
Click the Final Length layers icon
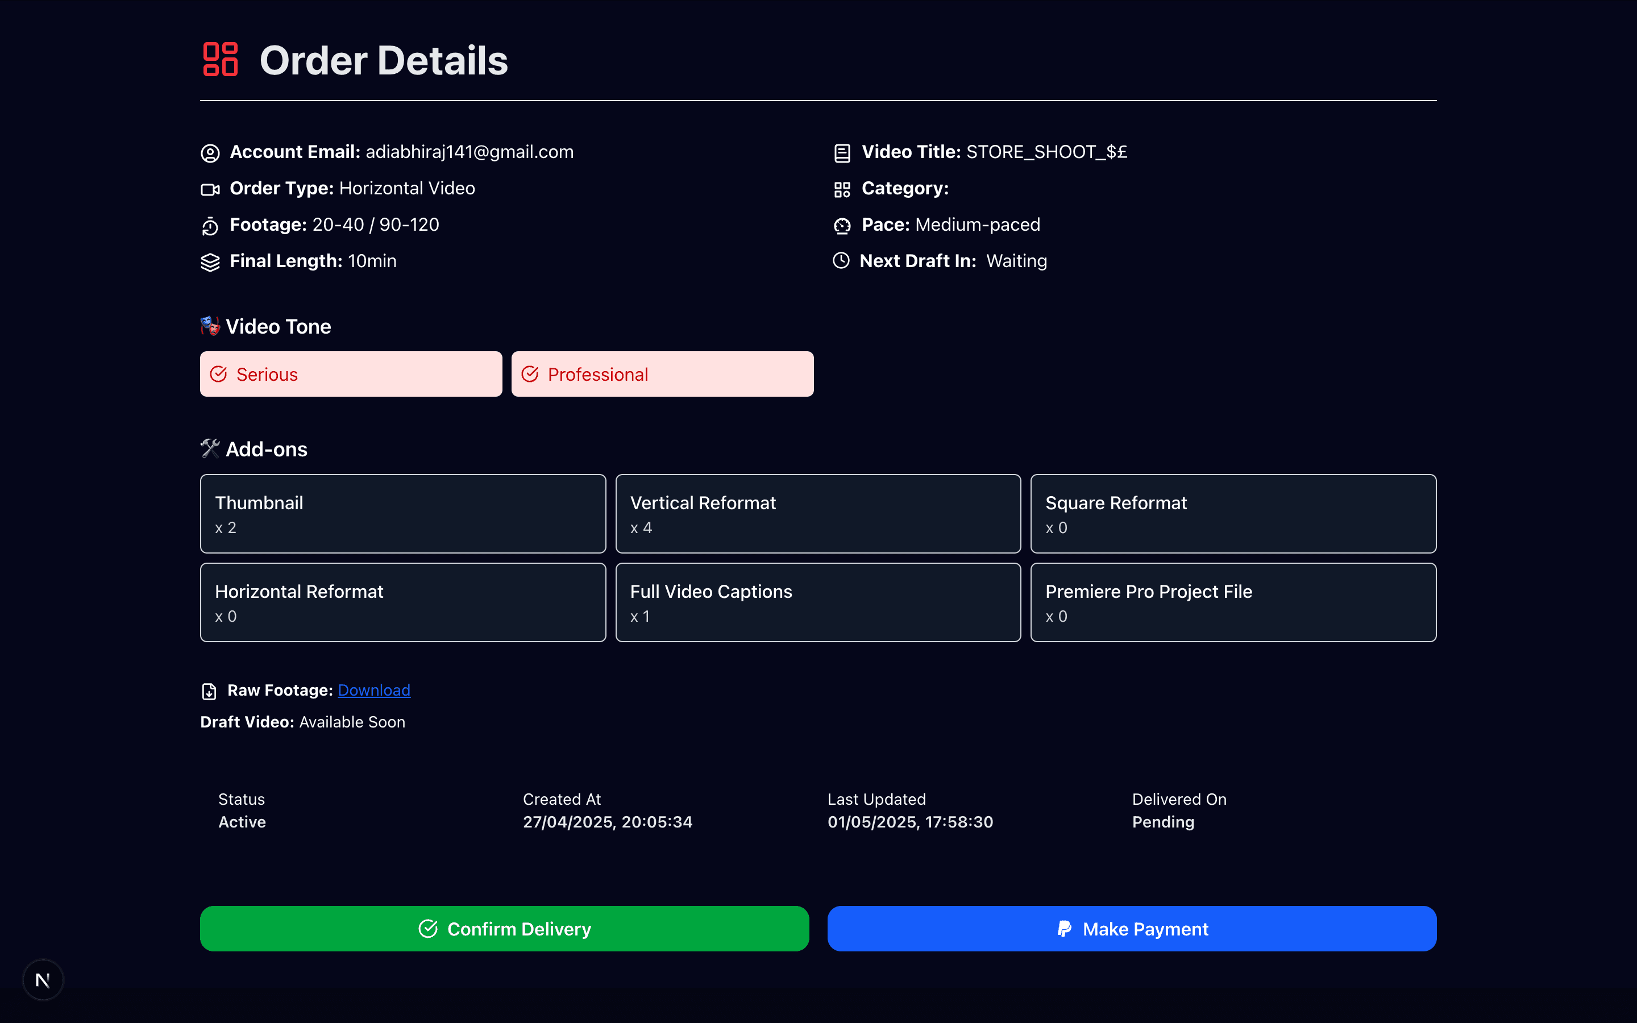(210, 262)
